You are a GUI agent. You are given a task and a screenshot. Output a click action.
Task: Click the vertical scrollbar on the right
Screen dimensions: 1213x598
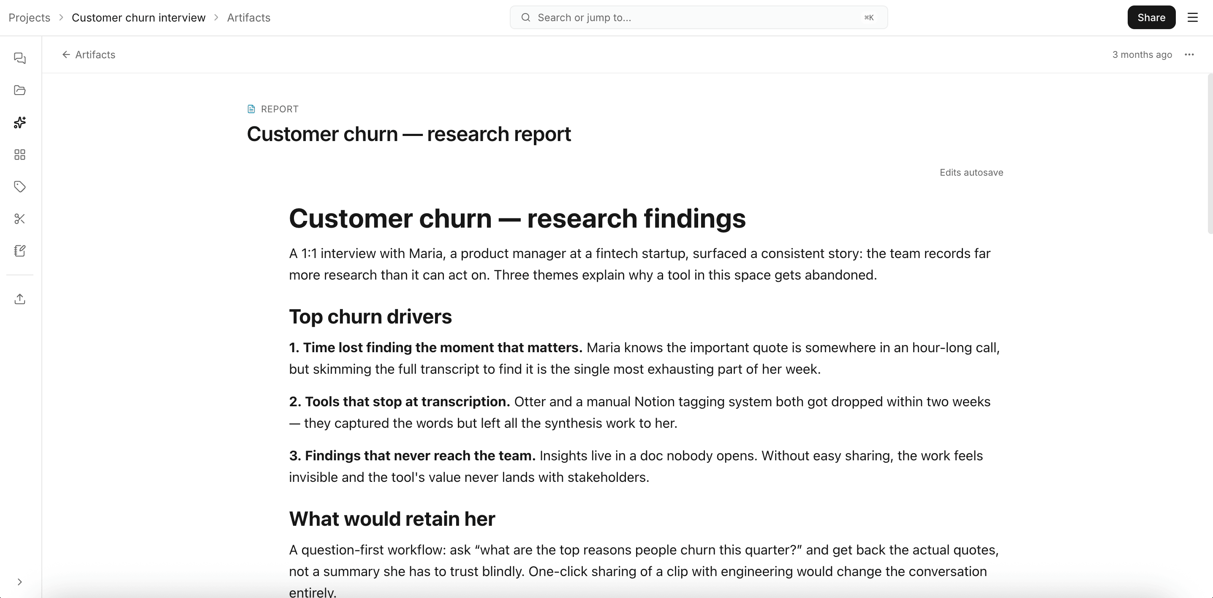point(1210,153)
